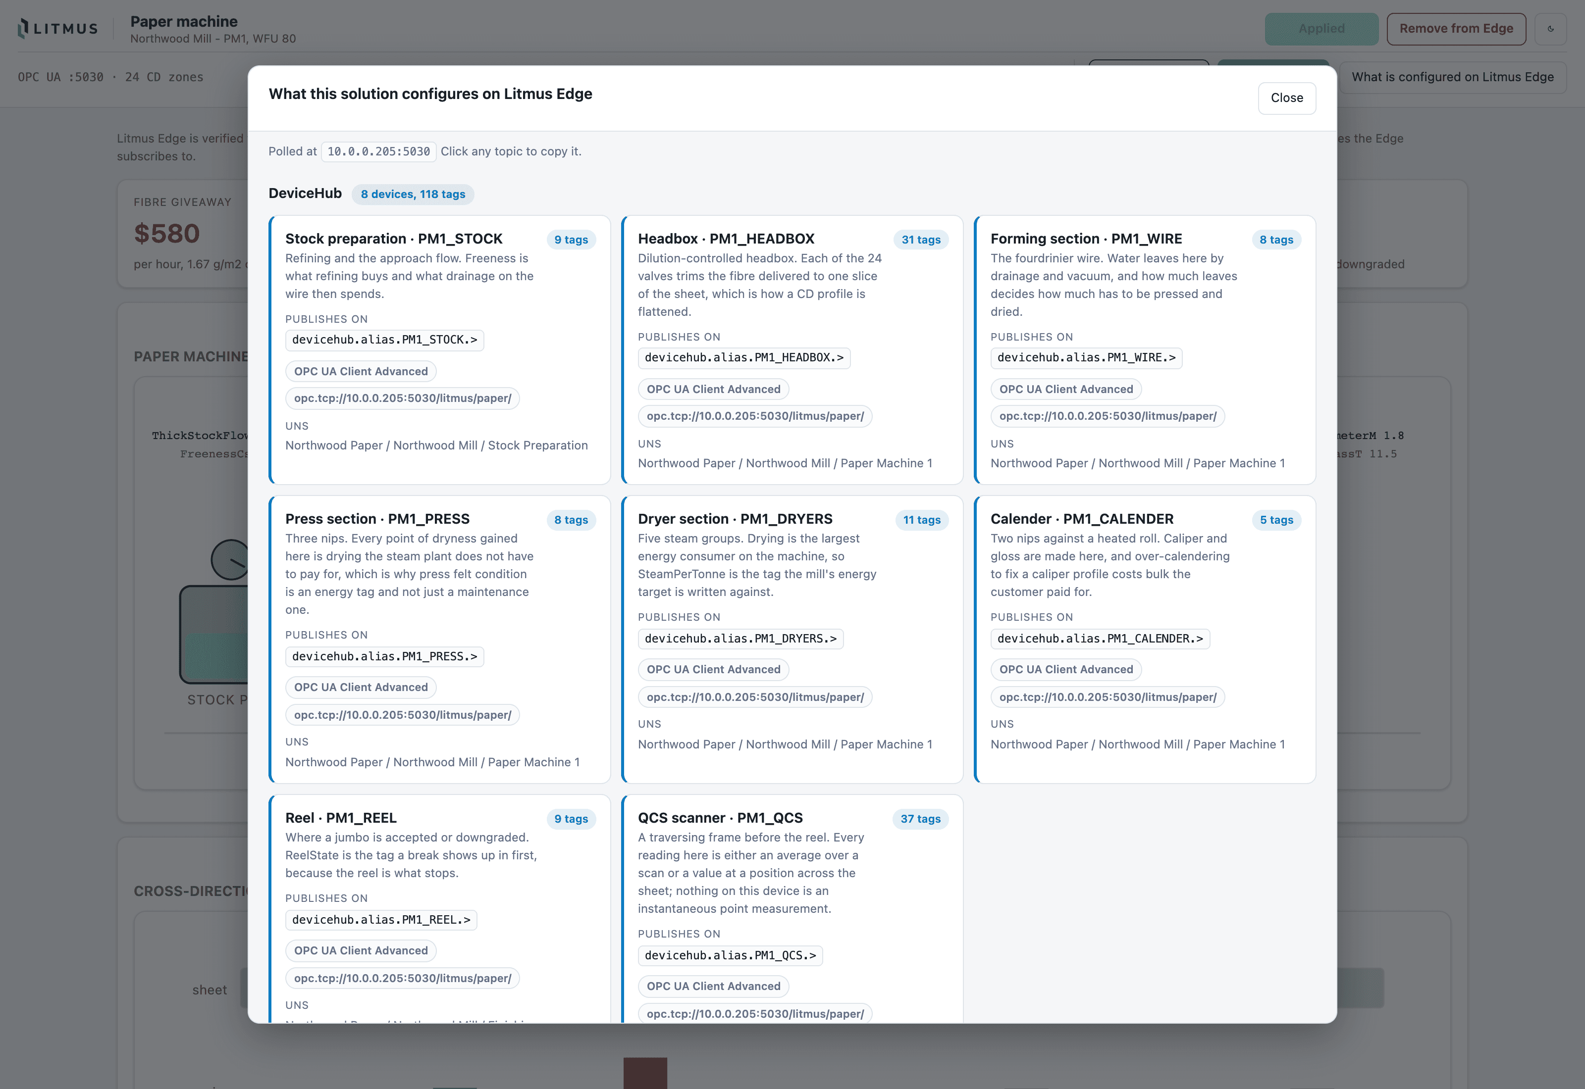This screenshot has width=1585, height=1089.
Task: Click the opc.tcp endpoint chip in QCS scanner
Action: (x=755, y=1014)
